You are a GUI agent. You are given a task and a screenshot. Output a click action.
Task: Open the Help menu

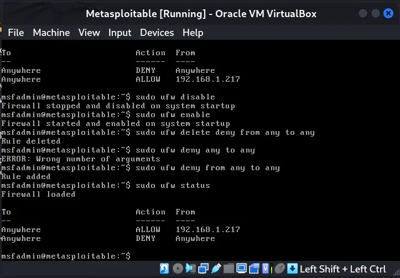click(193, 33)
